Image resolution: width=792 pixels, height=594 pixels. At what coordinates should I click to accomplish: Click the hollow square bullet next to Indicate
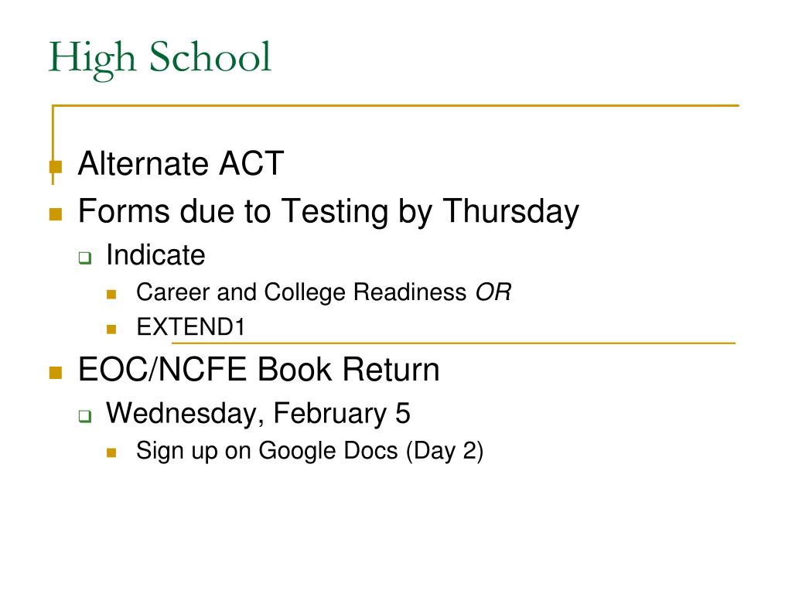coord(85,258)
